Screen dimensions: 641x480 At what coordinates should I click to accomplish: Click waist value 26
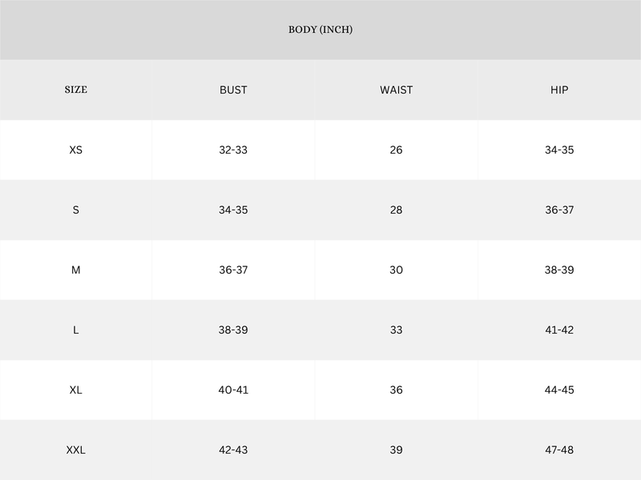[x=396, y=150]
